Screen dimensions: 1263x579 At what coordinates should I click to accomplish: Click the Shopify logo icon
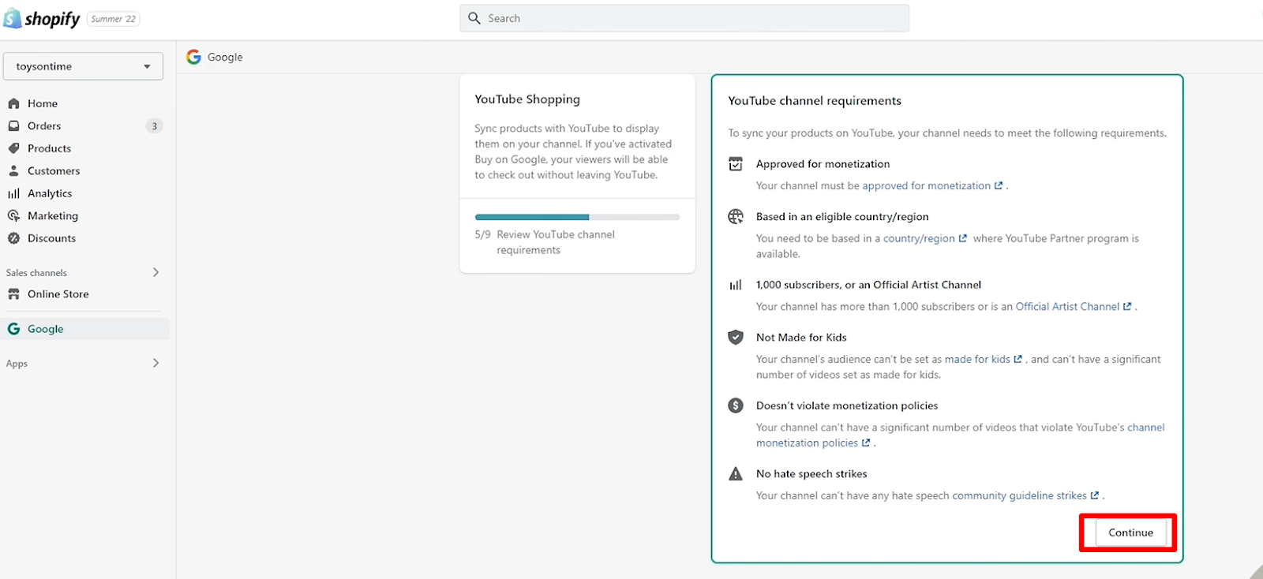point(13,18)
